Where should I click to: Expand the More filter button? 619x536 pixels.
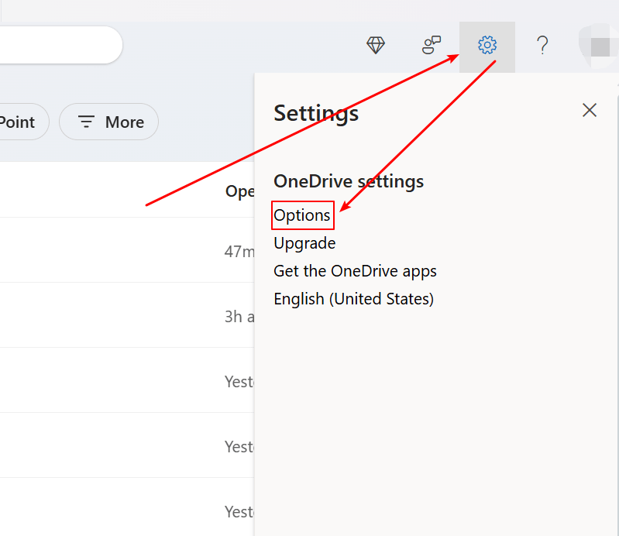[109, 122]
